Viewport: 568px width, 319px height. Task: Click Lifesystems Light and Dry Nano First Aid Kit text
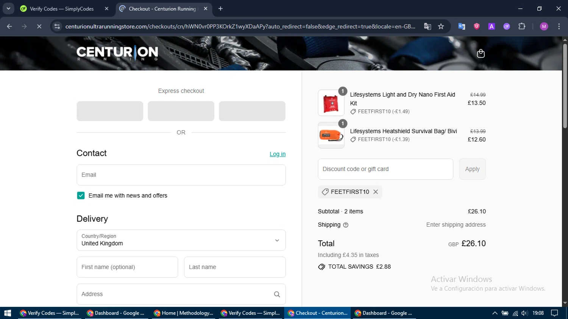(403, 99)
